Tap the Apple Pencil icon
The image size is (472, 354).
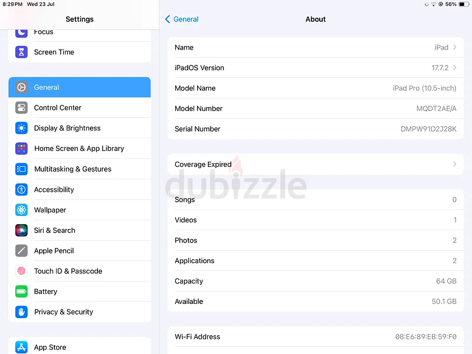pyautogui.click(x=21, y=251)
